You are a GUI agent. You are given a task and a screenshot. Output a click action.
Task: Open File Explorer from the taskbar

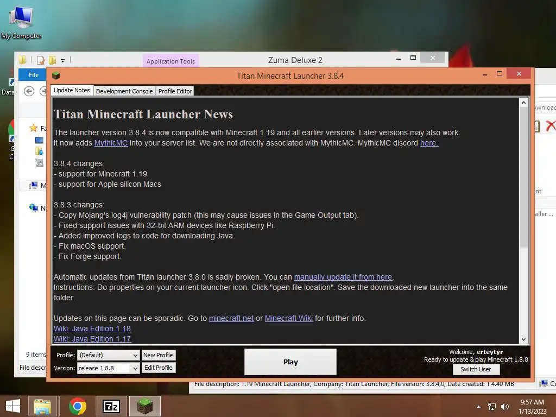point(42,406)
